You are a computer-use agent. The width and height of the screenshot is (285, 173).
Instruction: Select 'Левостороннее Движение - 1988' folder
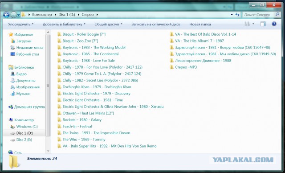point(200,60)
